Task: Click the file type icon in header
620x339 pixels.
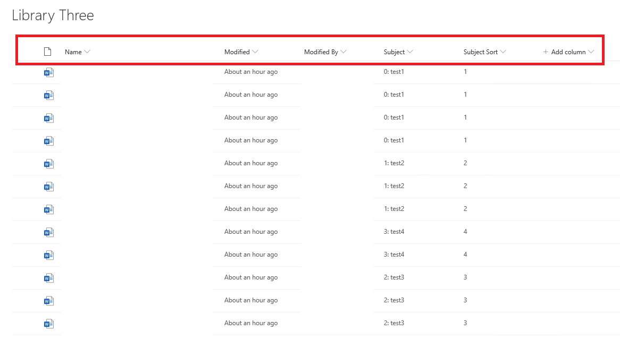Action: coord(47,52)
